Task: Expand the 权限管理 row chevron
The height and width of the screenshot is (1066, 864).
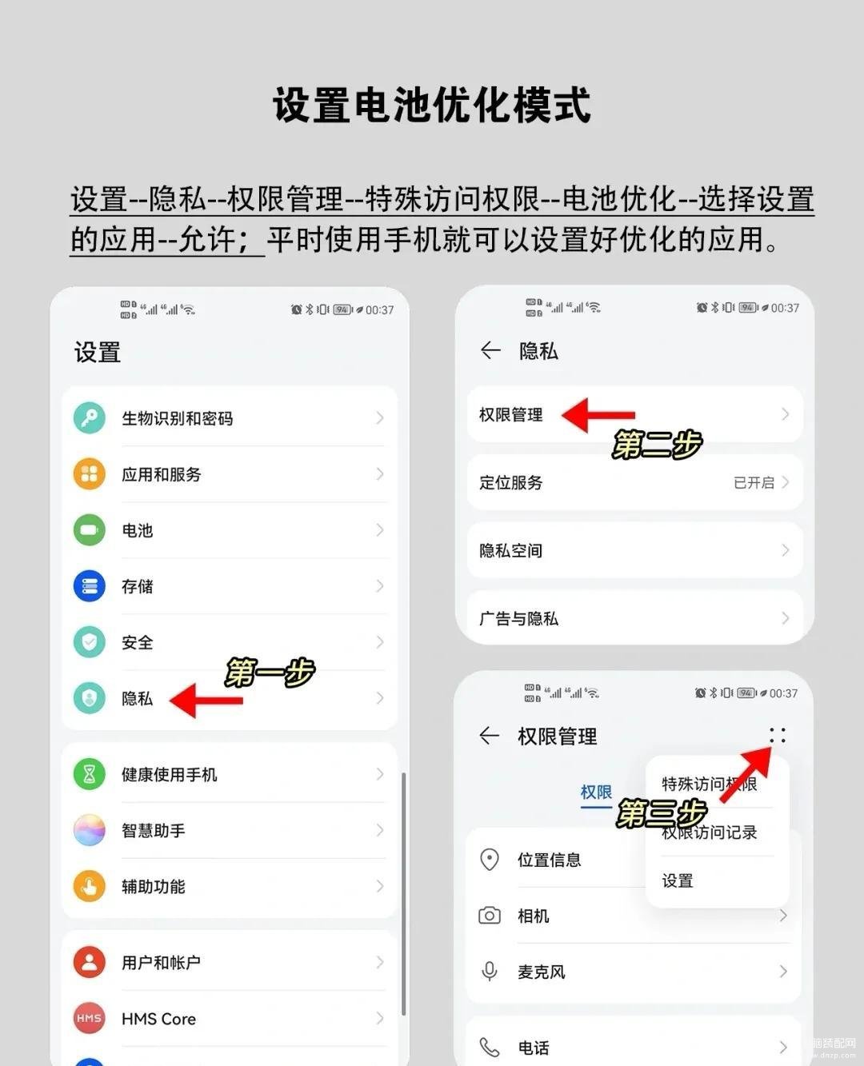Action: point(785,414)
